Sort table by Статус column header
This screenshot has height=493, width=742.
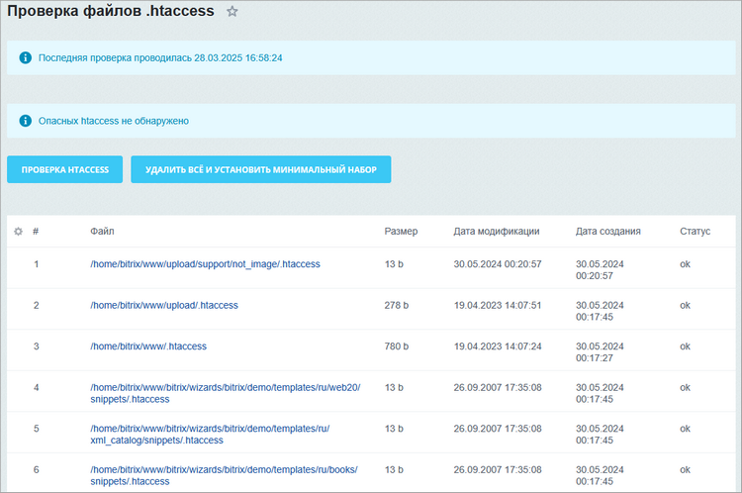click(x=695, y=232)
